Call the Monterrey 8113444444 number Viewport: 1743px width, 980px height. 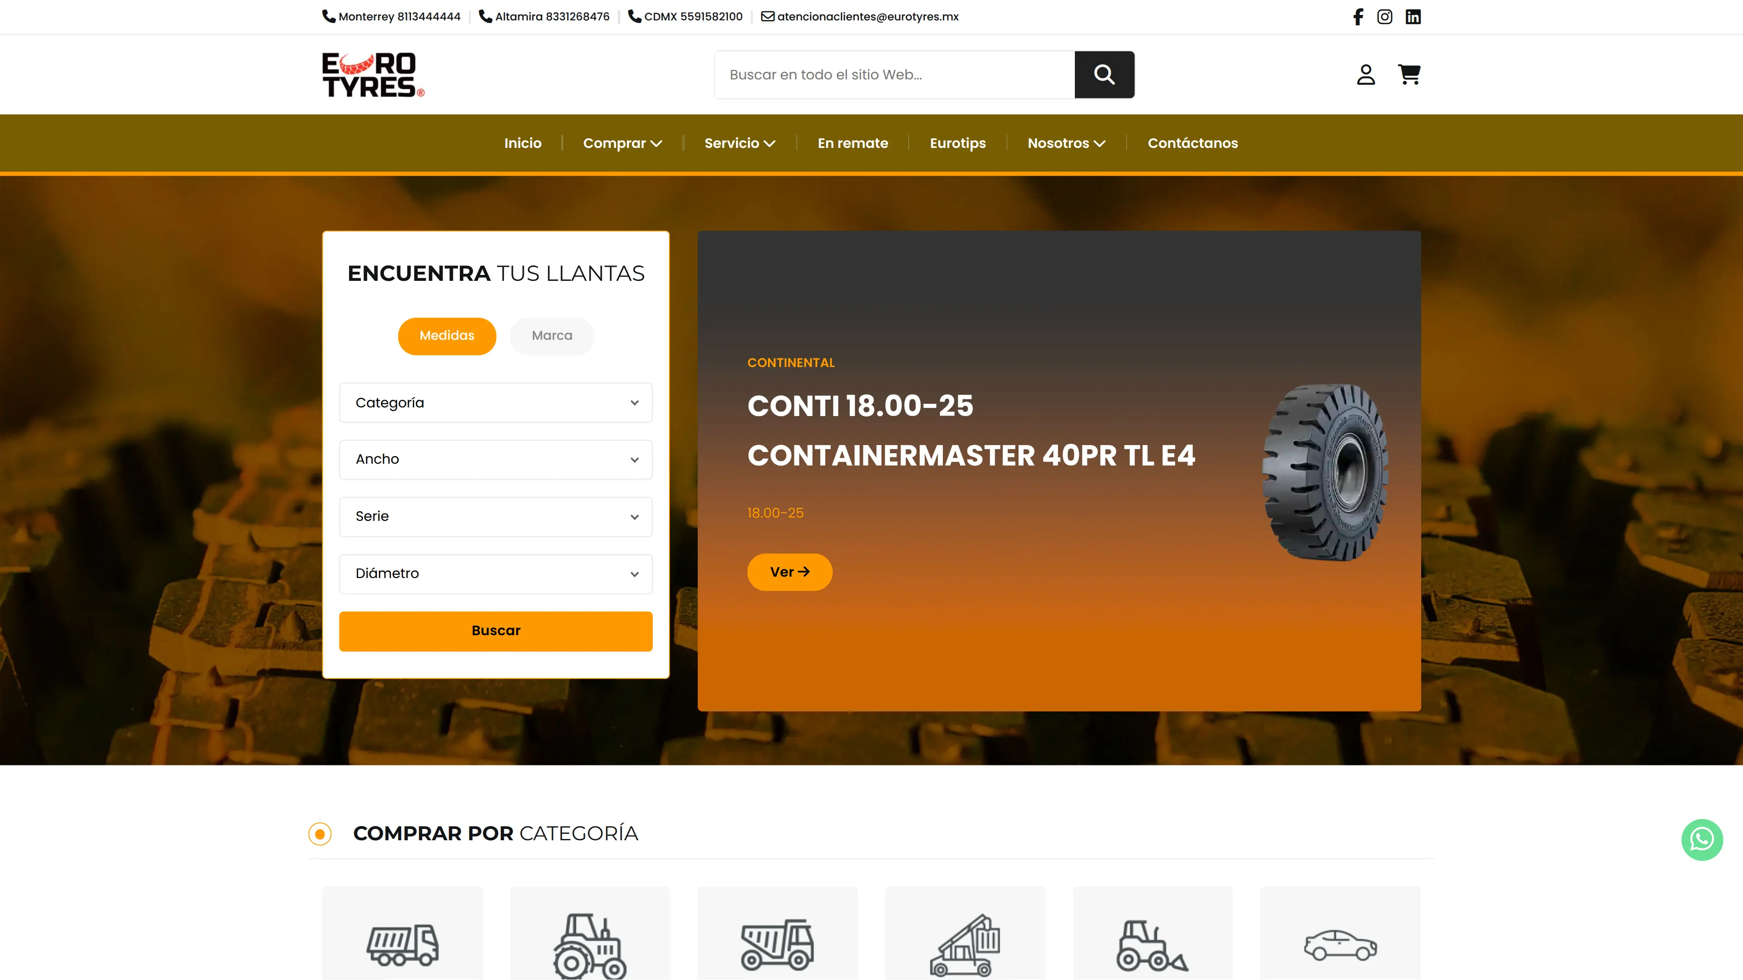(399, 16)
